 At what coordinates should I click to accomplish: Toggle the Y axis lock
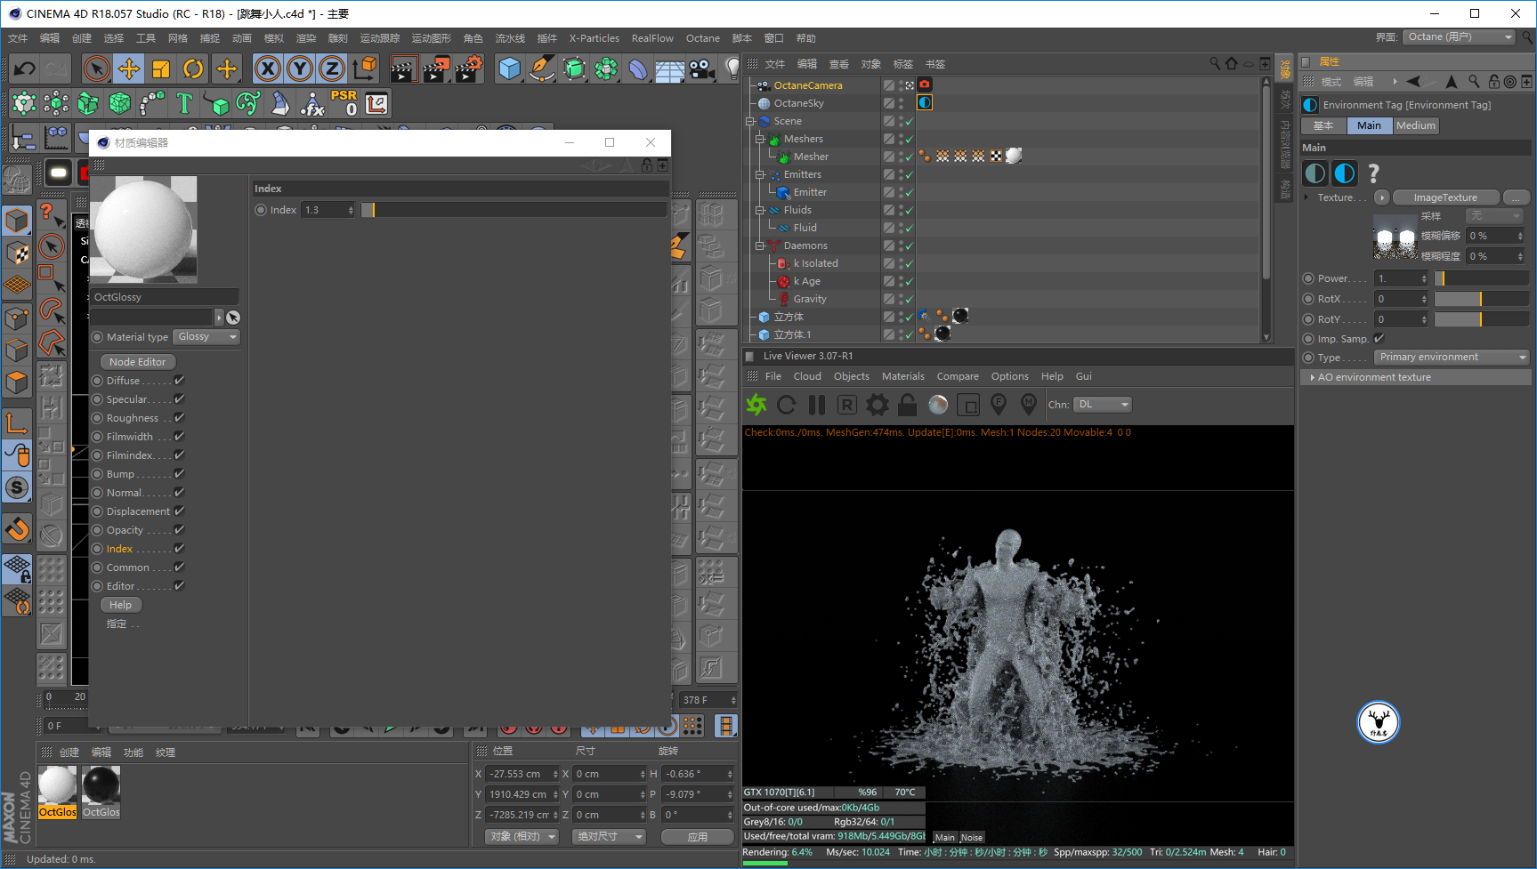tap(300, 68)
